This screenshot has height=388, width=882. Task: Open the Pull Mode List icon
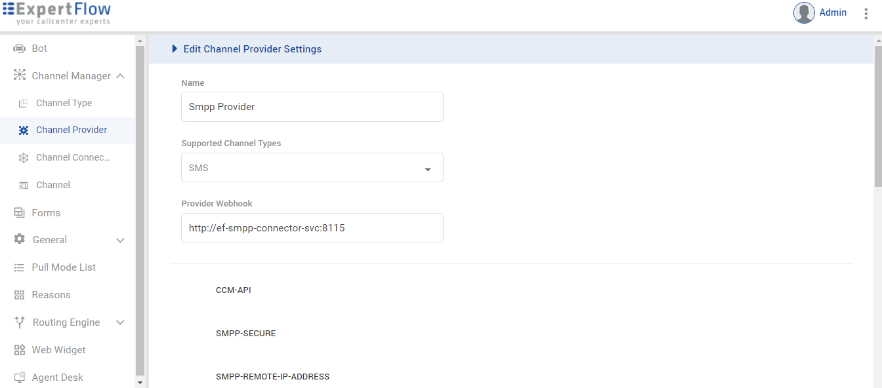pyautogui.click(x=19, y=267)
